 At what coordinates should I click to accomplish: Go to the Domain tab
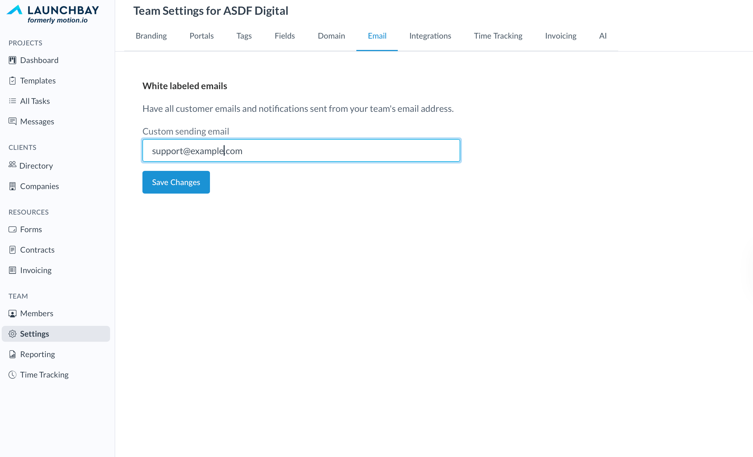coord(331,36)
